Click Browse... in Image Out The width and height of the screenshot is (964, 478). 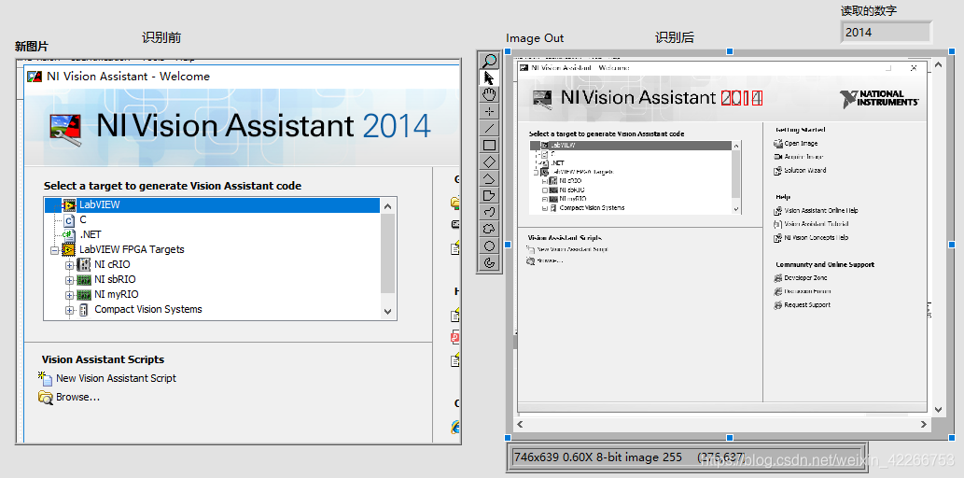pyautogui.click(x=551, y=260)
